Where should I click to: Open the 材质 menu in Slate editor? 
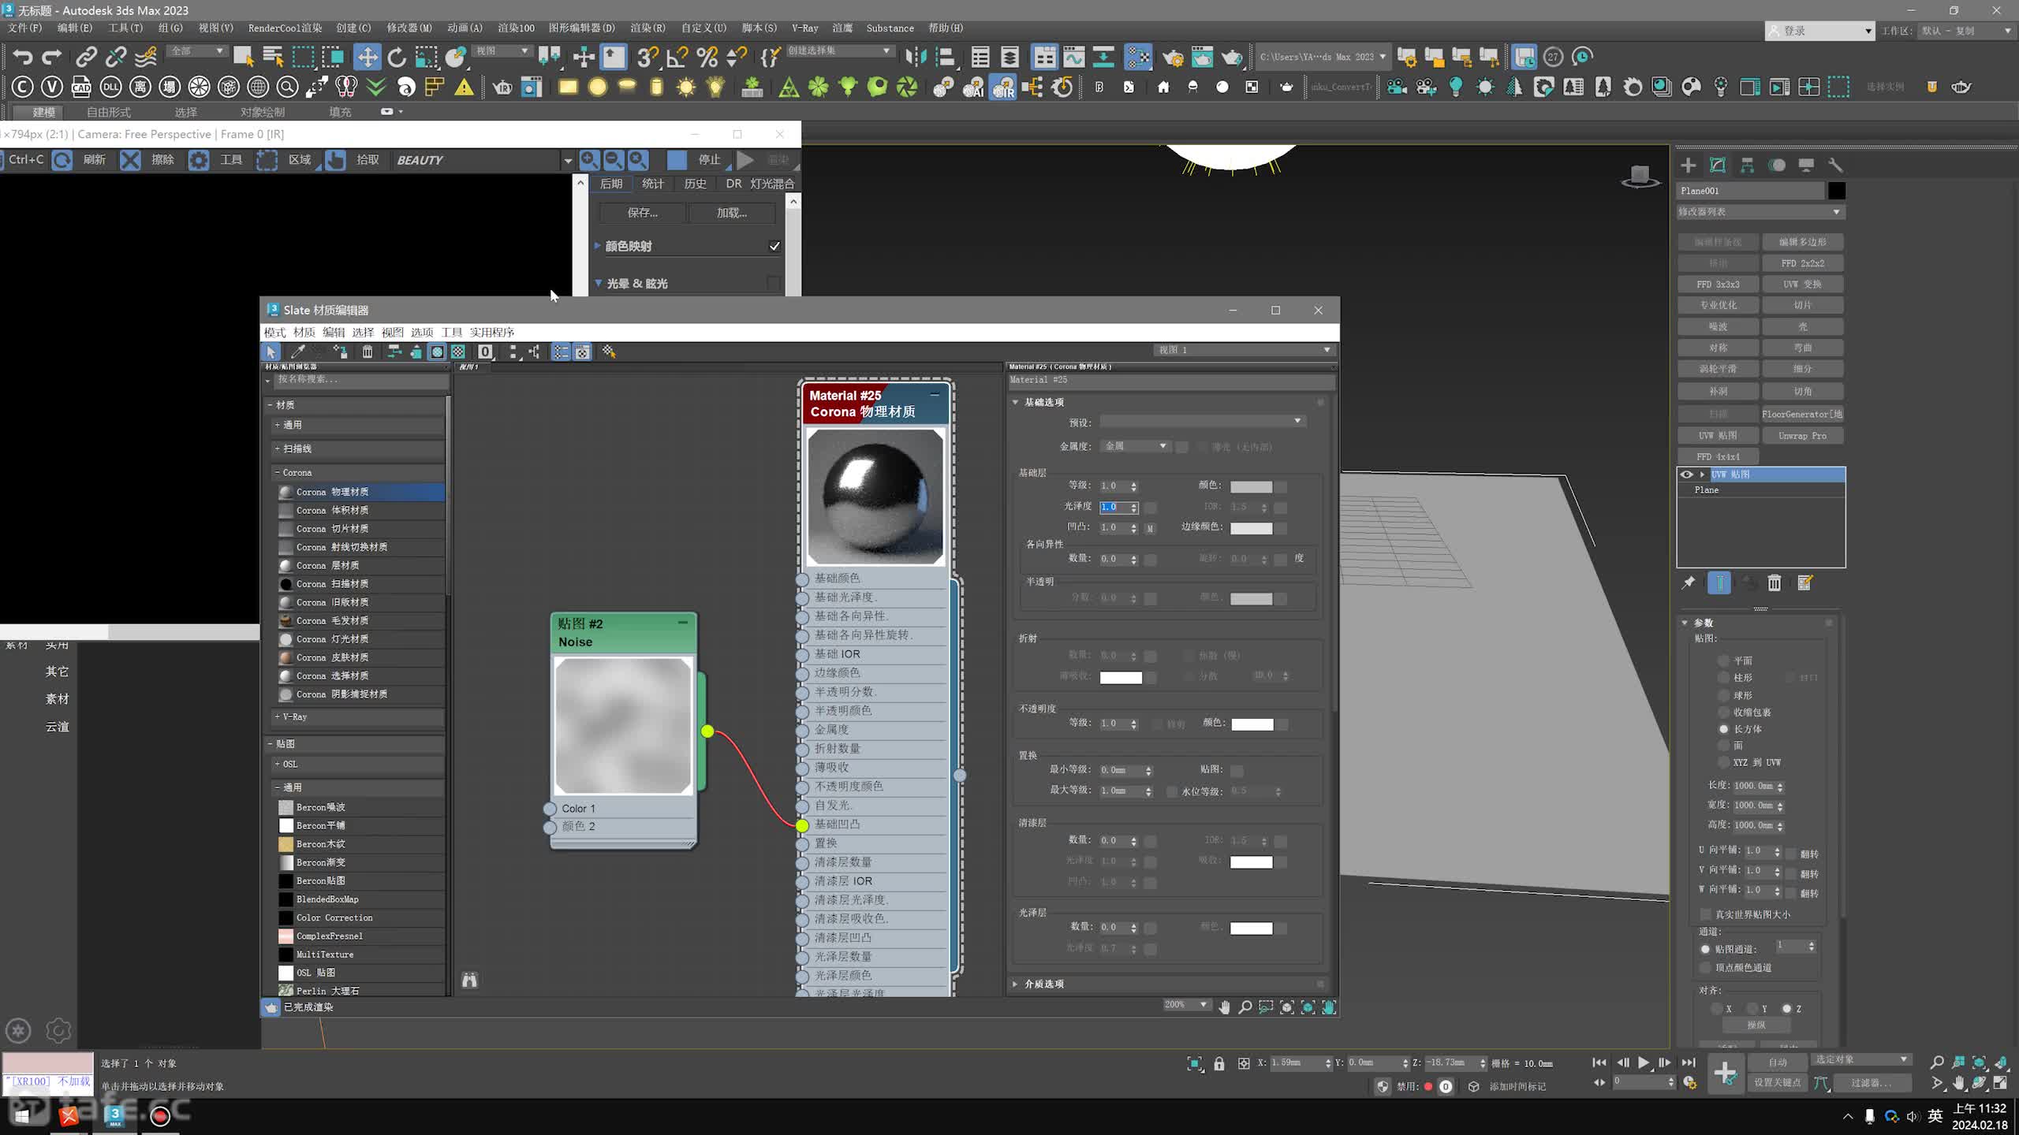[x=304, y=332]
